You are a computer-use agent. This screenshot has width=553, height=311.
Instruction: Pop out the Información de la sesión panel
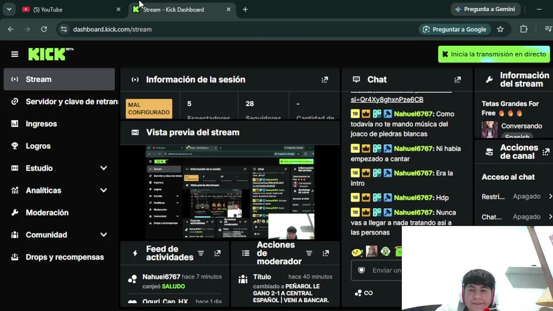[325, 79]
